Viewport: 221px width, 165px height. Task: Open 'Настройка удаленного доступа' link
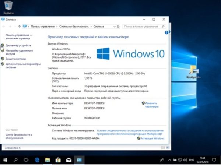[19, 52]
